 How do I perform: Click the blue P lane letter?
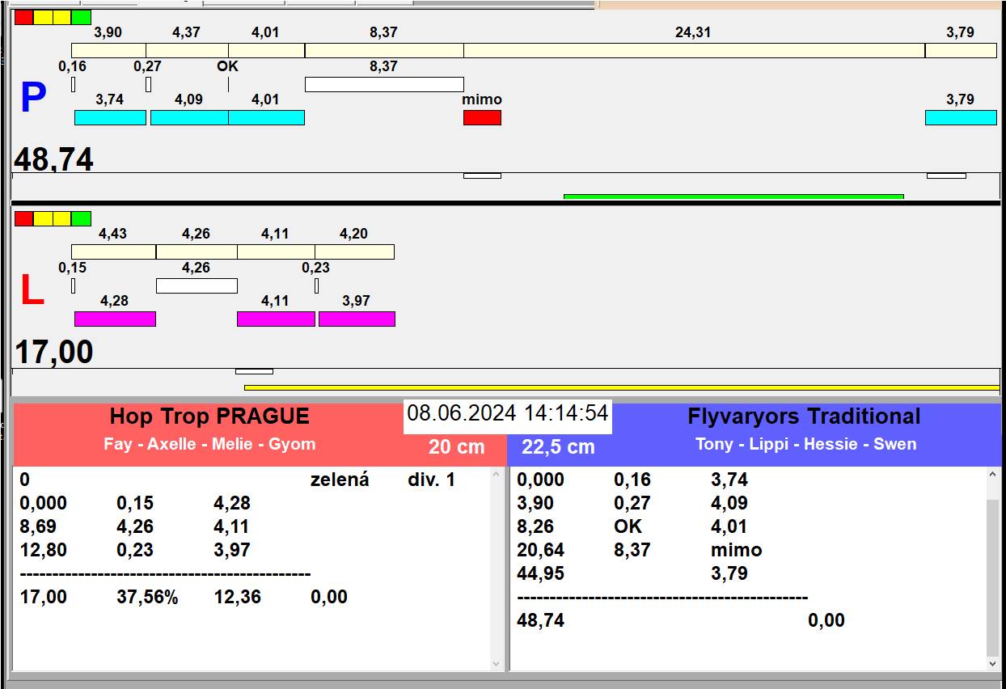click(33, 98)
